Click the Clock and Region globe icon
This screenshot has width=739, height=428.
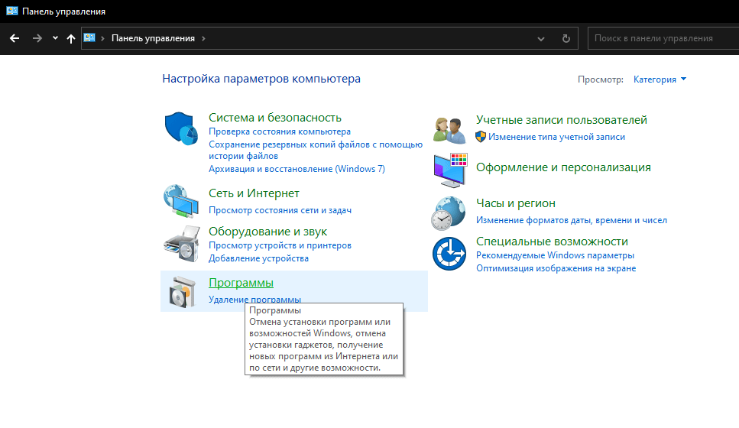click(x=448, y=213)
